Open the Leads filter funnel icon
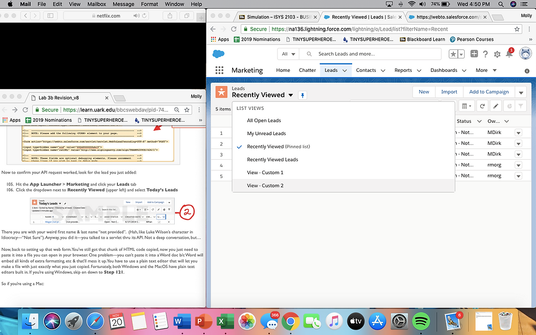Image resolution: width=536 pixels, height=335 pixels. coord(520,106)
